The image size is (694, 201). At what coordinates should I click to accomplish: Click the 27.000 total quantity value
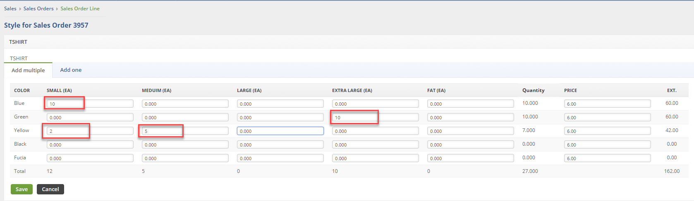[530, 171]
